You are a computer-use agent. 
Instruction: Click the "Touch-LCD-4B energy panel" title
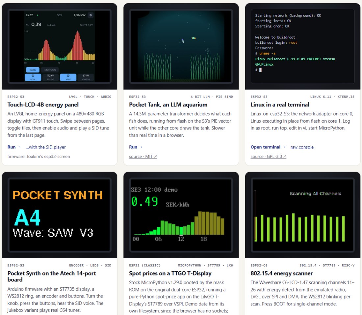tap(43, 105)
